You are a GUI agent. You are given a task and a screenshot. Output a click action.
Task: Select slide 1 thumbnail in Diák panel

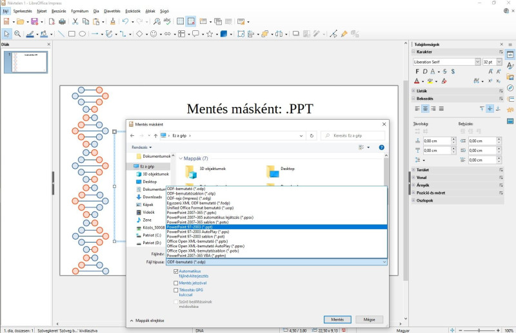point(26,62)
